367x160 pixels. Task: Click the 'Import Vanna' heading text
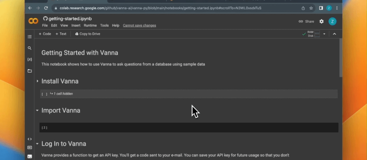click(x=61, y=110)
